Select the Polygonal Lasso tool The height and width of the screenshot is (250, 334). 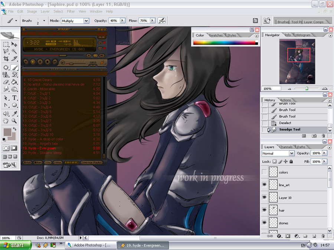(6, 51)
